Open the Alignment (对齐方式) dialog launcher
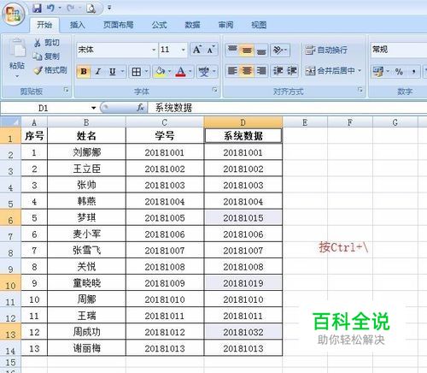Image resolution: width=427 pixels, height=373 pixels. [360, 90]
